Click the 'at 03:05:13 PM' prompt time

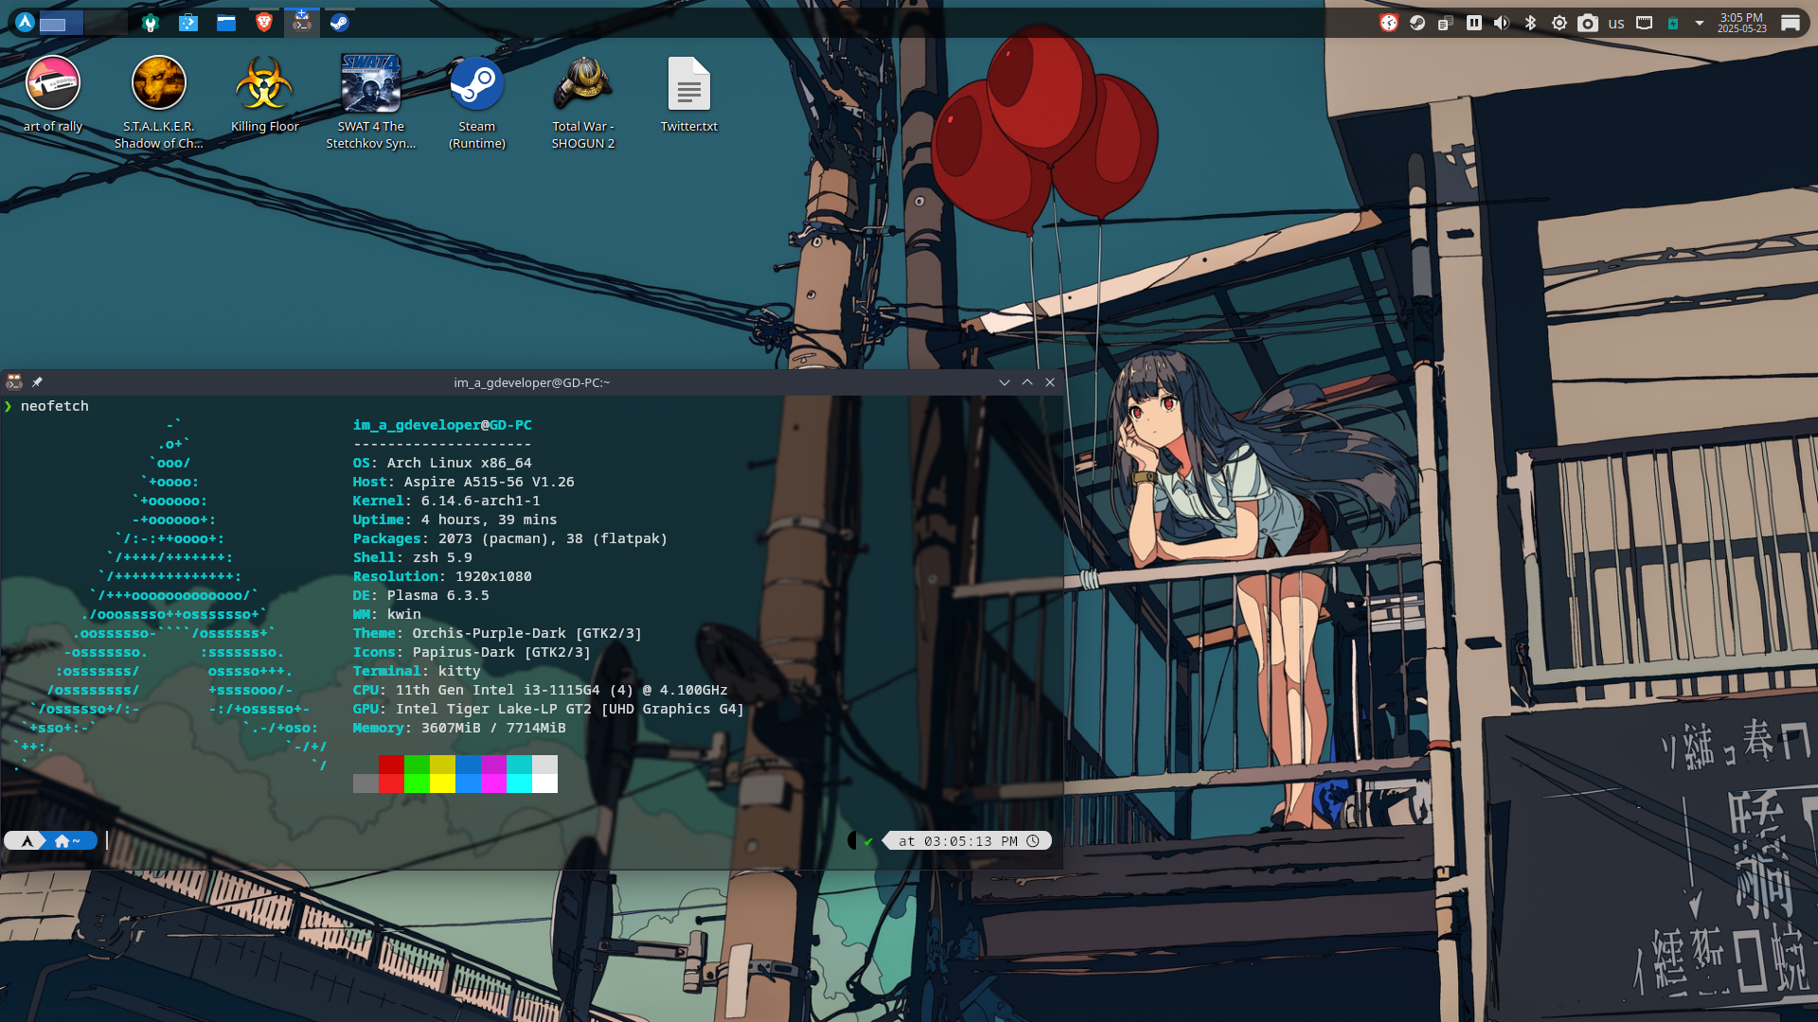967,841
